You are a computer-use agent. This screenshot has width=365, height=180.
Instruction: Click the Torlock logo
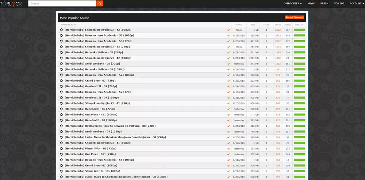pyautogui.click(x=11, y=4)
